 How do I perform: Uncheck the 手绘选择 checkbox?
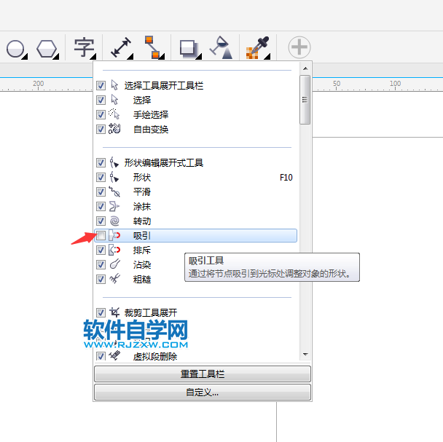(x=101, y=114)
